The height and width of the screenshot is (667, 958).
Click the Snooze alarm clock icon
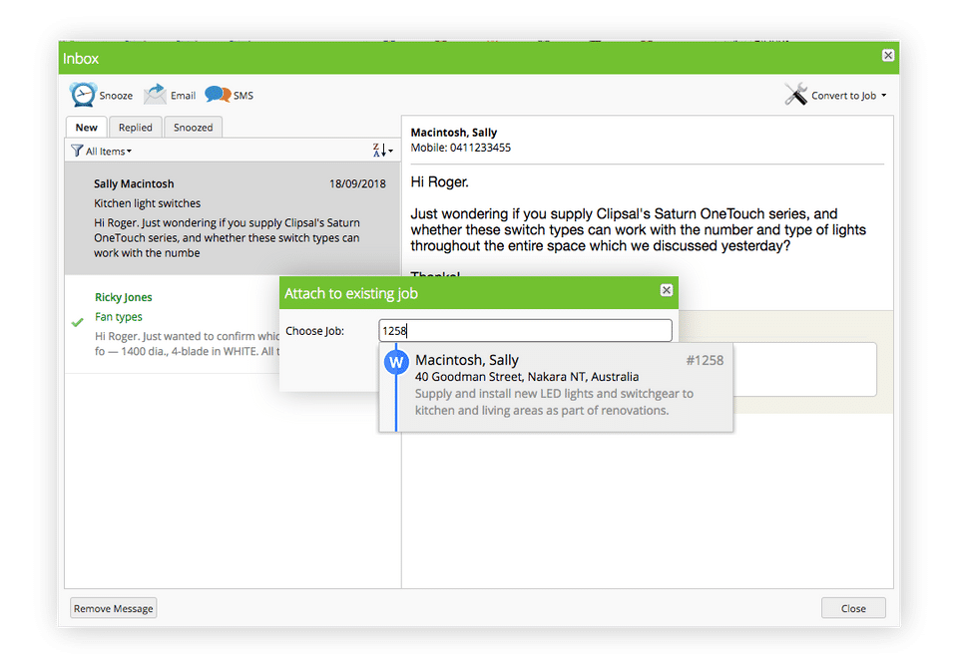click(x=83, y=95)
